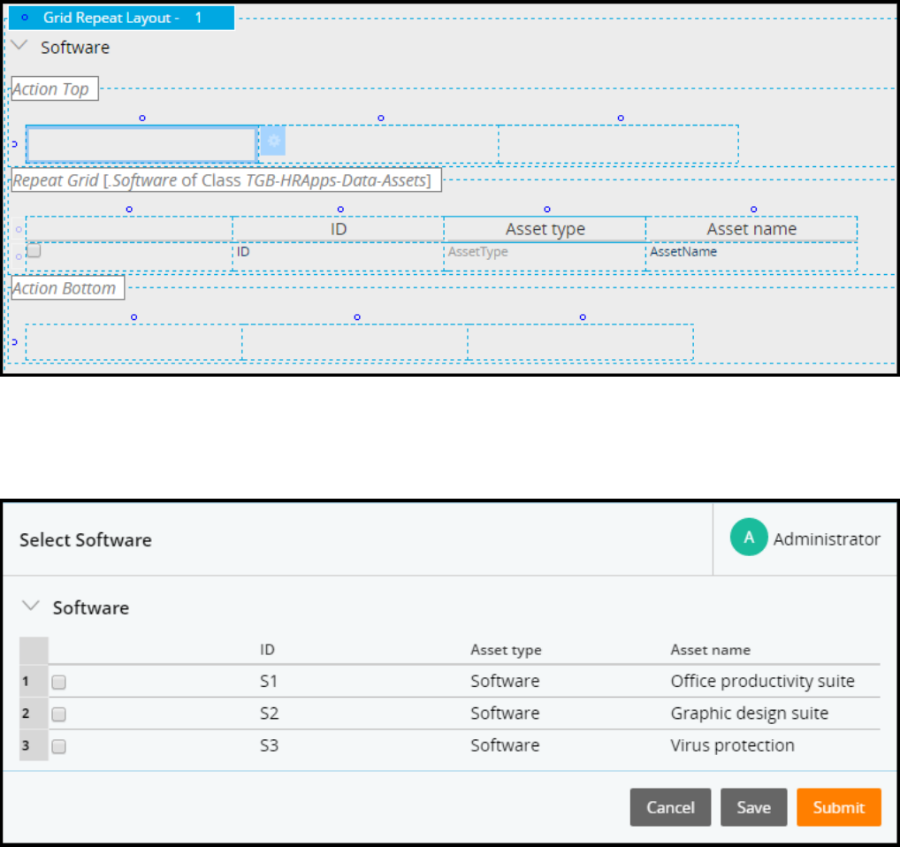Collapse the Software section in the design layout
Screen dimensions: 900x847
click(x=19, y=46)
